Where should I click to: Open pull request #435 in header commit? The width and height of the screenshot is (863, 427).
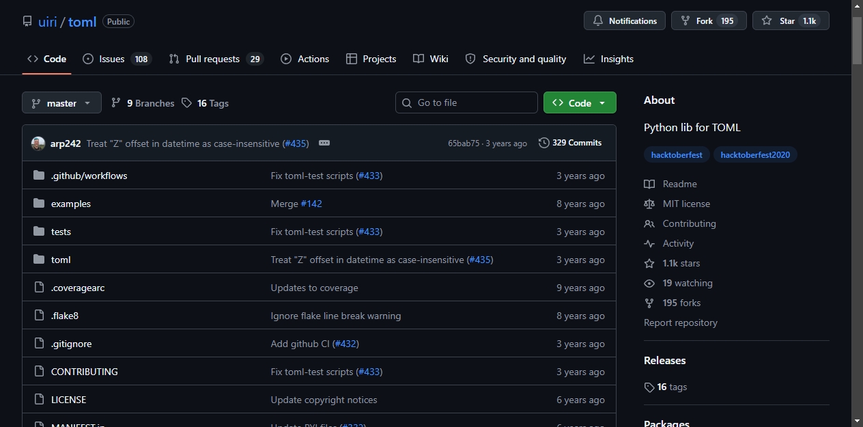pyautogui.click(x=295, y=143)
